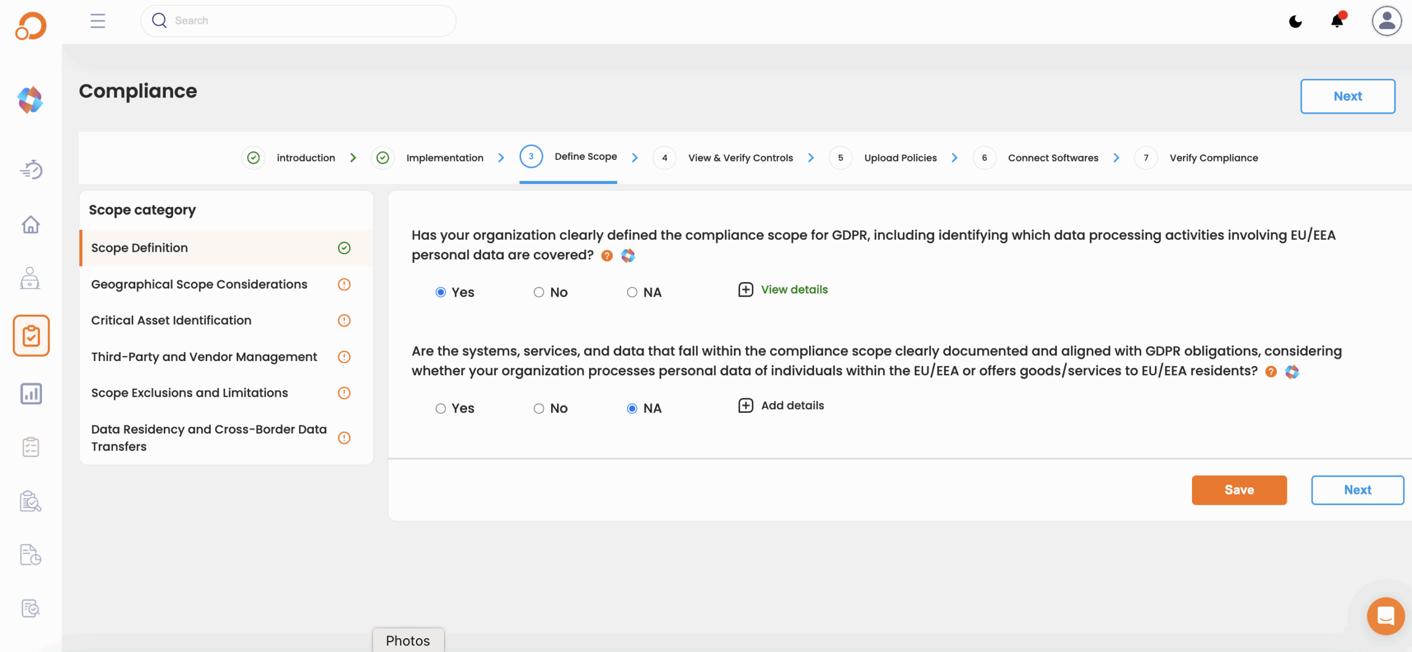This screenshot has width=1412, height=652.
Task: Click inside the Search field
Action: [298, 20]
